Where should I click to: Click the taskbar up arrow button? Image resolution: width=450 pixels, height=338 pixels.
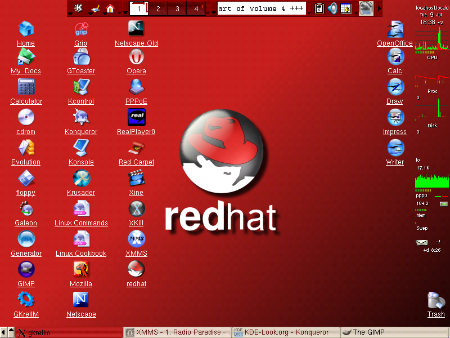point(11,332)
